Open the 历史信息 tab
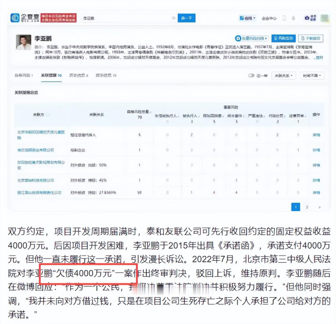 pos(79,75)
